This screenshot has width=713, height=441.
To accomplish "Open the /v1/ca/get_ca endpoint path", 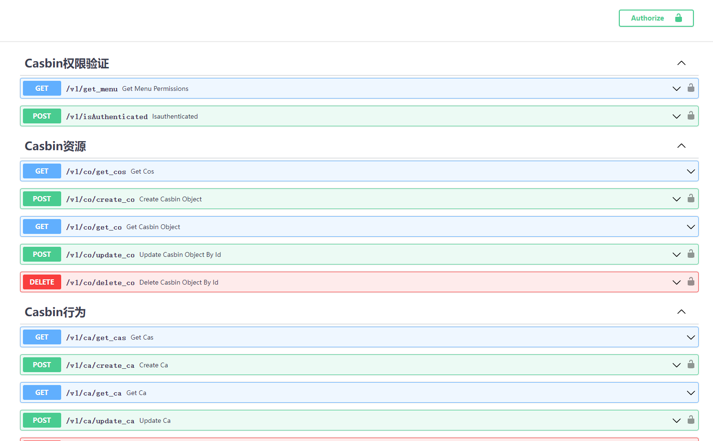I will 94,393.
